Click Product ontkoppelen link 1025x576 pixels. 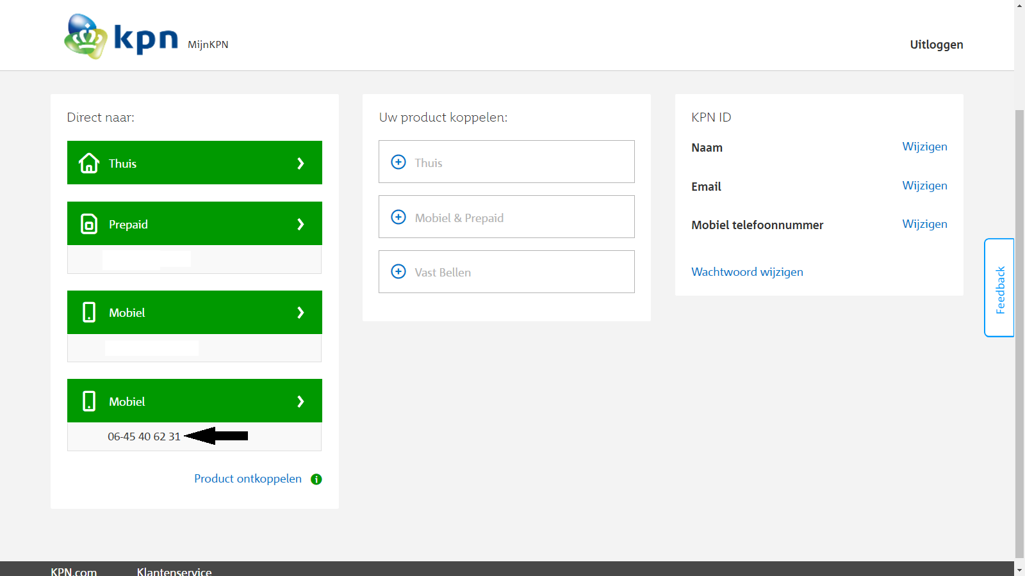(x=248, y=479)
